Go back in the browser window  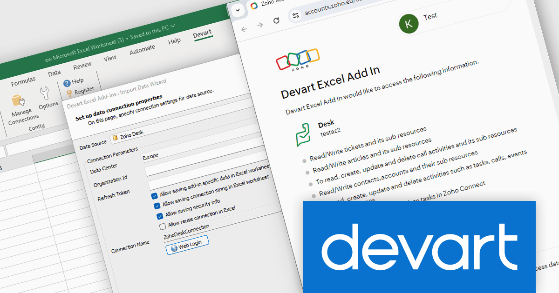tap(244, 29)
